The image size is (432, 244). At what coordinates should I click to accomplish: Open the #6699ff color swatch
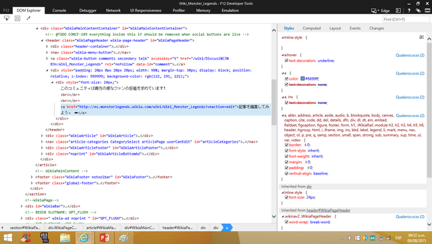302,78
